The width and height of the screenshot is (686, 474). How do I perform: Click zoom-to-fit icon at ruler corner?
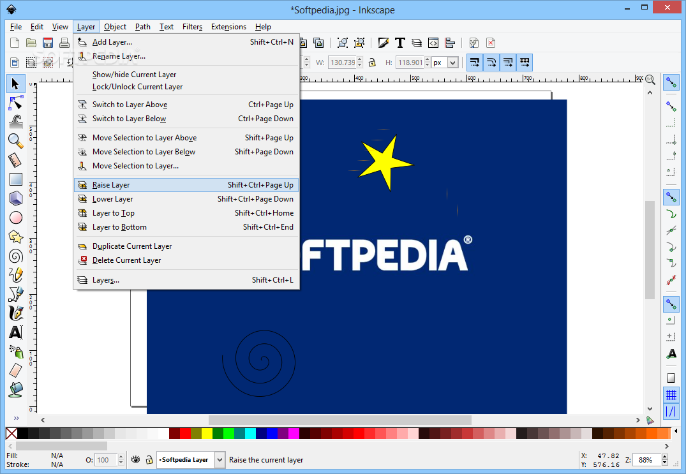pyautogui.click(x=650, y=80)
